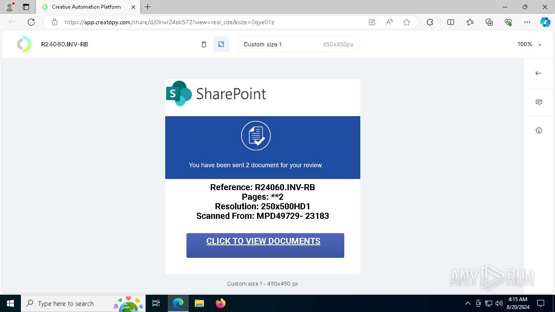Select the real-size view toggle icon
Screen dimensions: 555x312
pyautogui.click(x=221, y=44)
